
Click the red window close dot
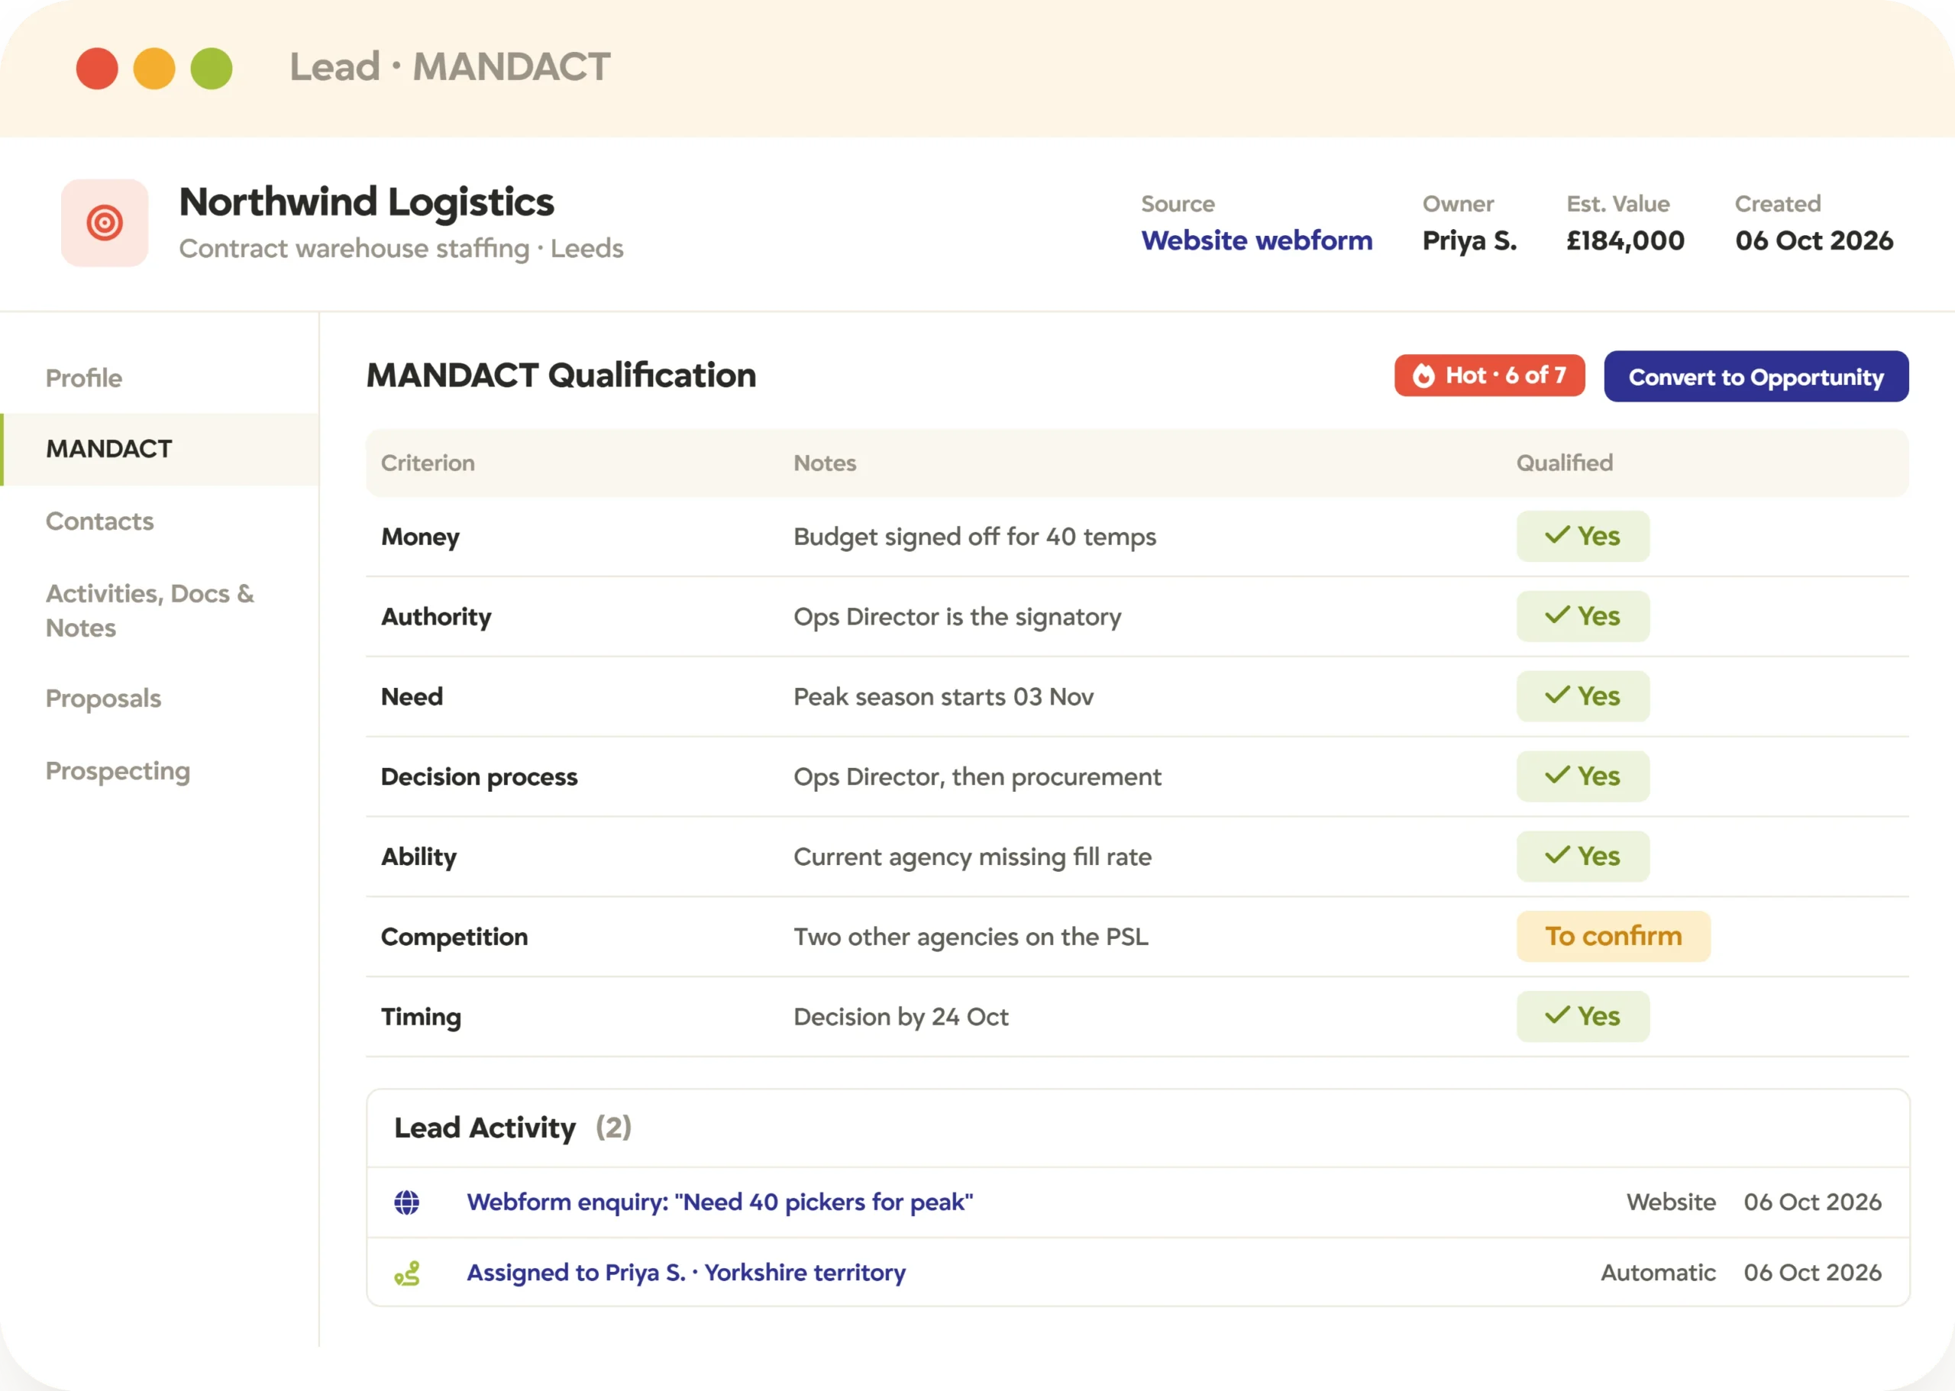tap(97, 69)
